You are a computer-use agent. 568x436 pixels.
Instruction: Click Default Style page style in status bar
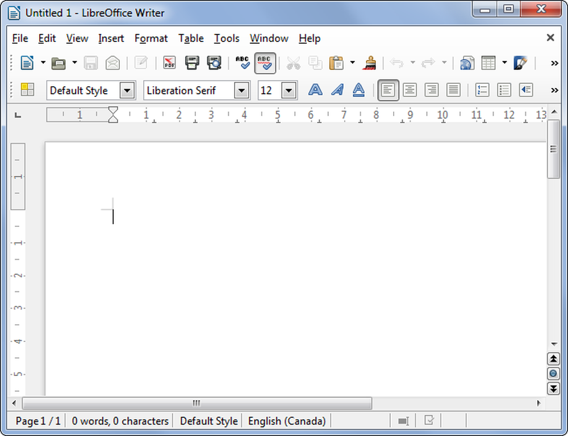tap(208, 421)
